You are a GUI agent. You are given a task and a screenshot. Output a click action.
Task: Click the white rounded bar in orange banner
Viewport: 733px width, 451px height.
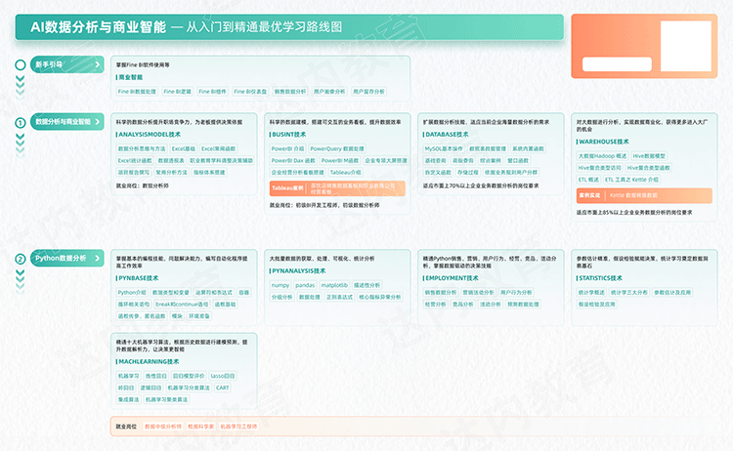617,64
